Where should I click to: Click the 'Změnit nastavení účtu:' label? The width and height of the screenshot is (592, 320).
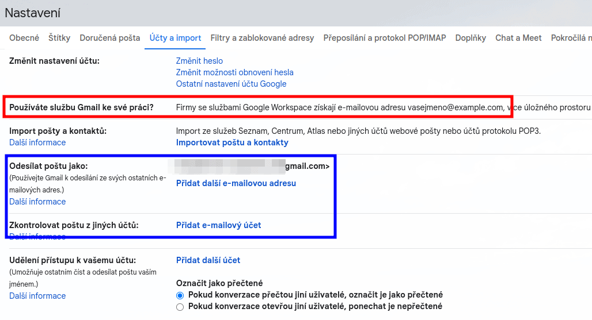click(x=54, y=61)
